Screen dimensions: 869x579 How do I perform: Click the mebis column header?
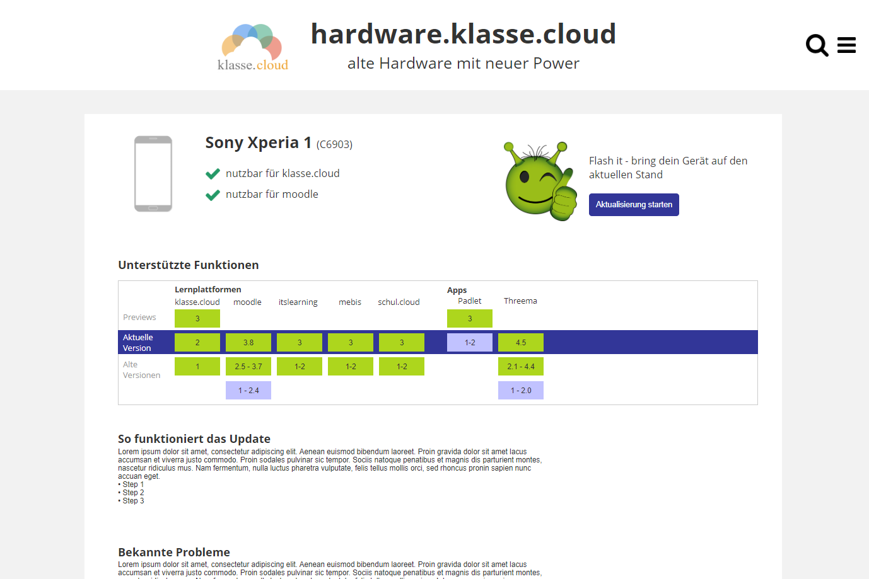350,302
